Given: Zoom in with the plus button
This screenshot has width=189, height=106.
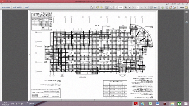Looking at the screenshot, I should pos(126,7).
